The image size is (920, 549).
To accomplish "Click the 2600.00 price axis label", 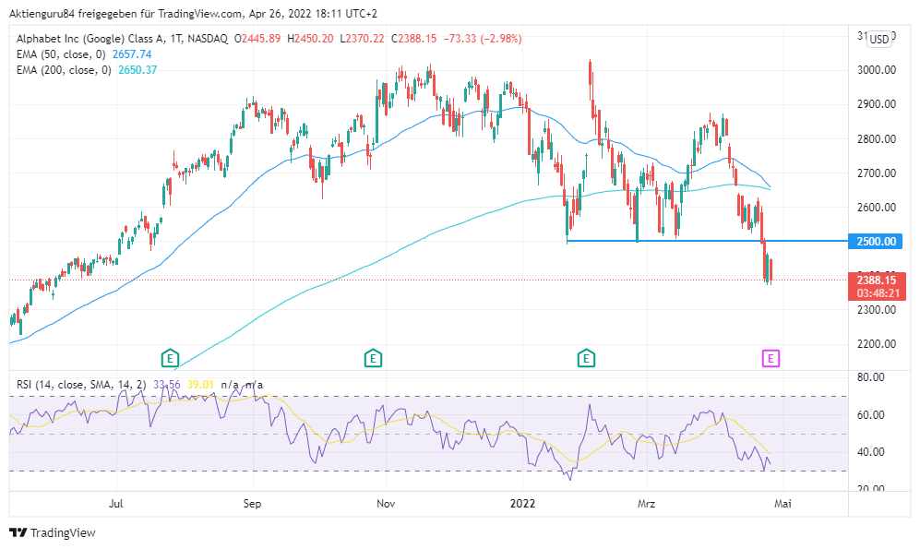I will click(876, 207).
